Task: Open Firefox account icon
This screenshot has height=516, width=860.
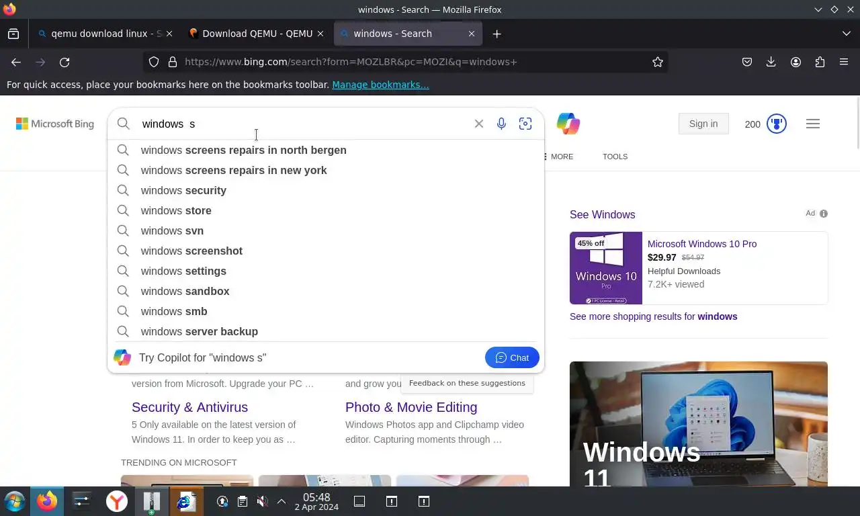Action: coord(795,62)
